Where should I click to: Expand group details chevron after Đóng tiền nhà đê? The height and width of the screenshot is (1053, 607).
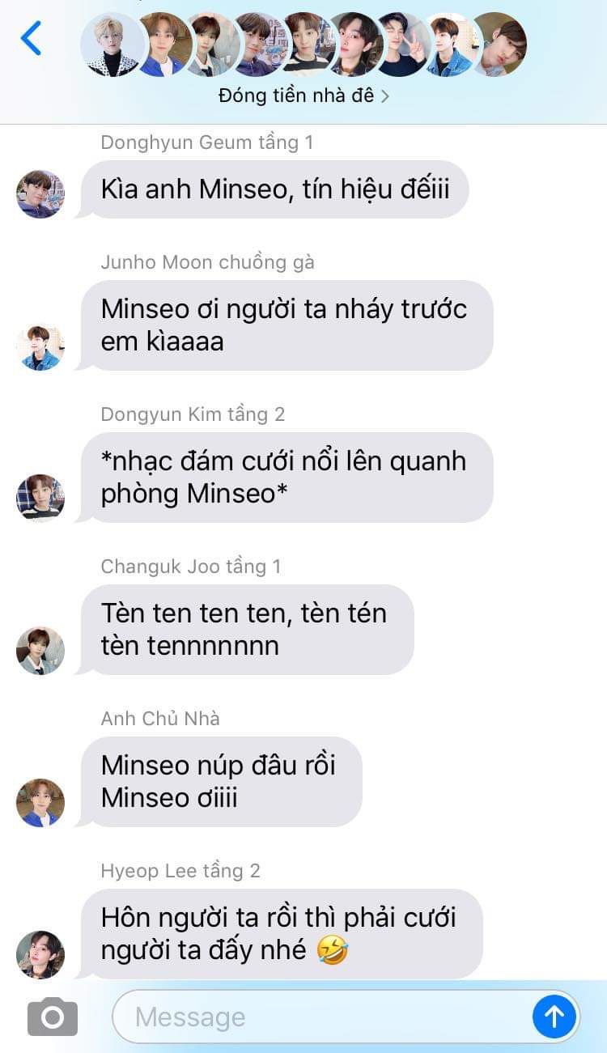(385, 96)
